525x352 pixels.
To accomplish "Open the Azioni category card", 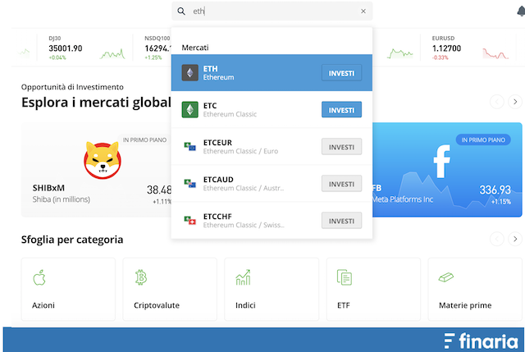I will (x=68, y=290).
